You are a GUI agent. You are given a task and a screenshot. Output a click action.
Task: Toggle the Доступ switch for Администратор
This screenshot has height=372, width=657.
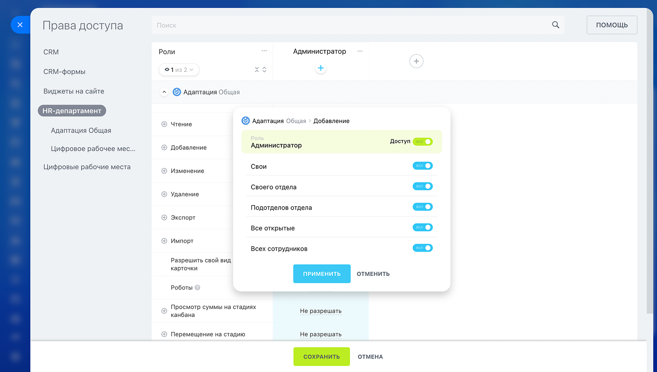click(x=423, y=141)
